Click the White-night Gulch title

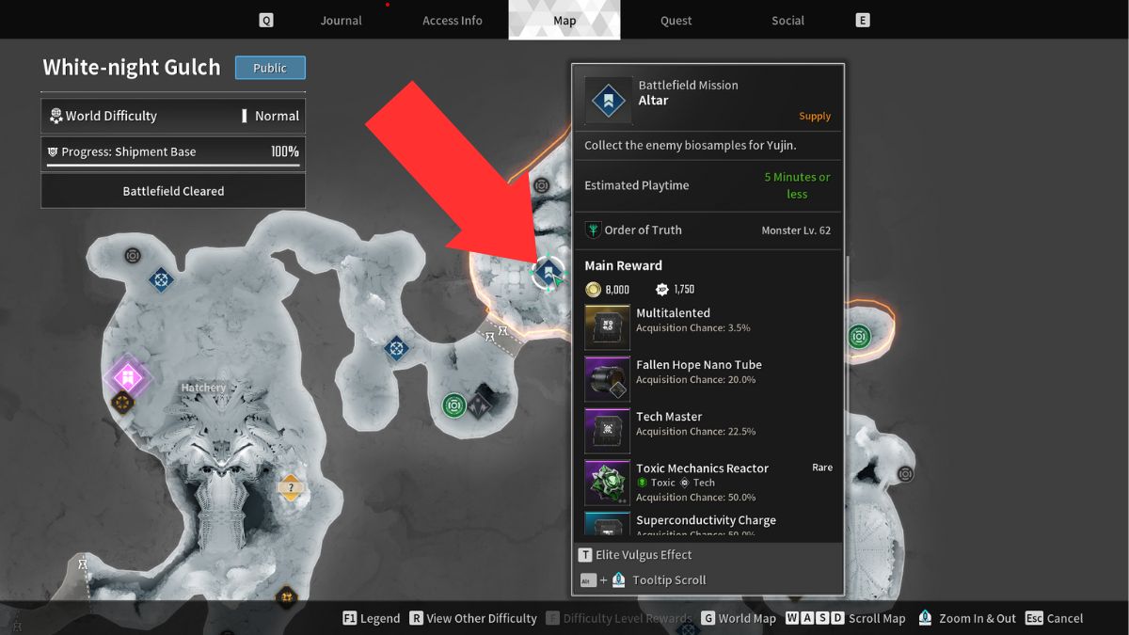click(132, 68)
